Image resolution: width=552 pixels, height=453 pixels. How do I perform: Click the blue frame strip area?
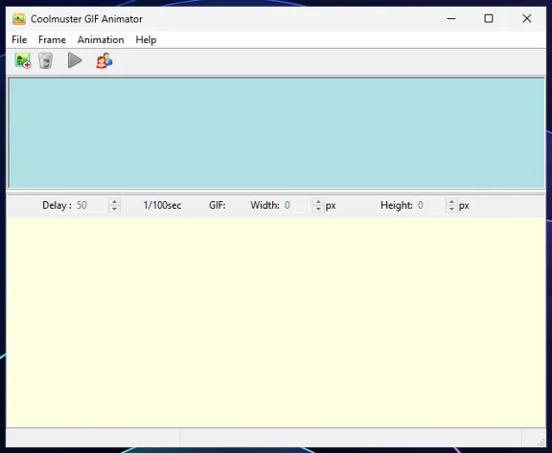tap(276, 132)
